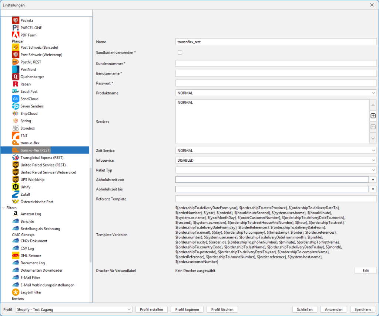Open the Profil dropdown Shopify - Test Zugang
Screen dimensions: 379x316
(74, 309)
